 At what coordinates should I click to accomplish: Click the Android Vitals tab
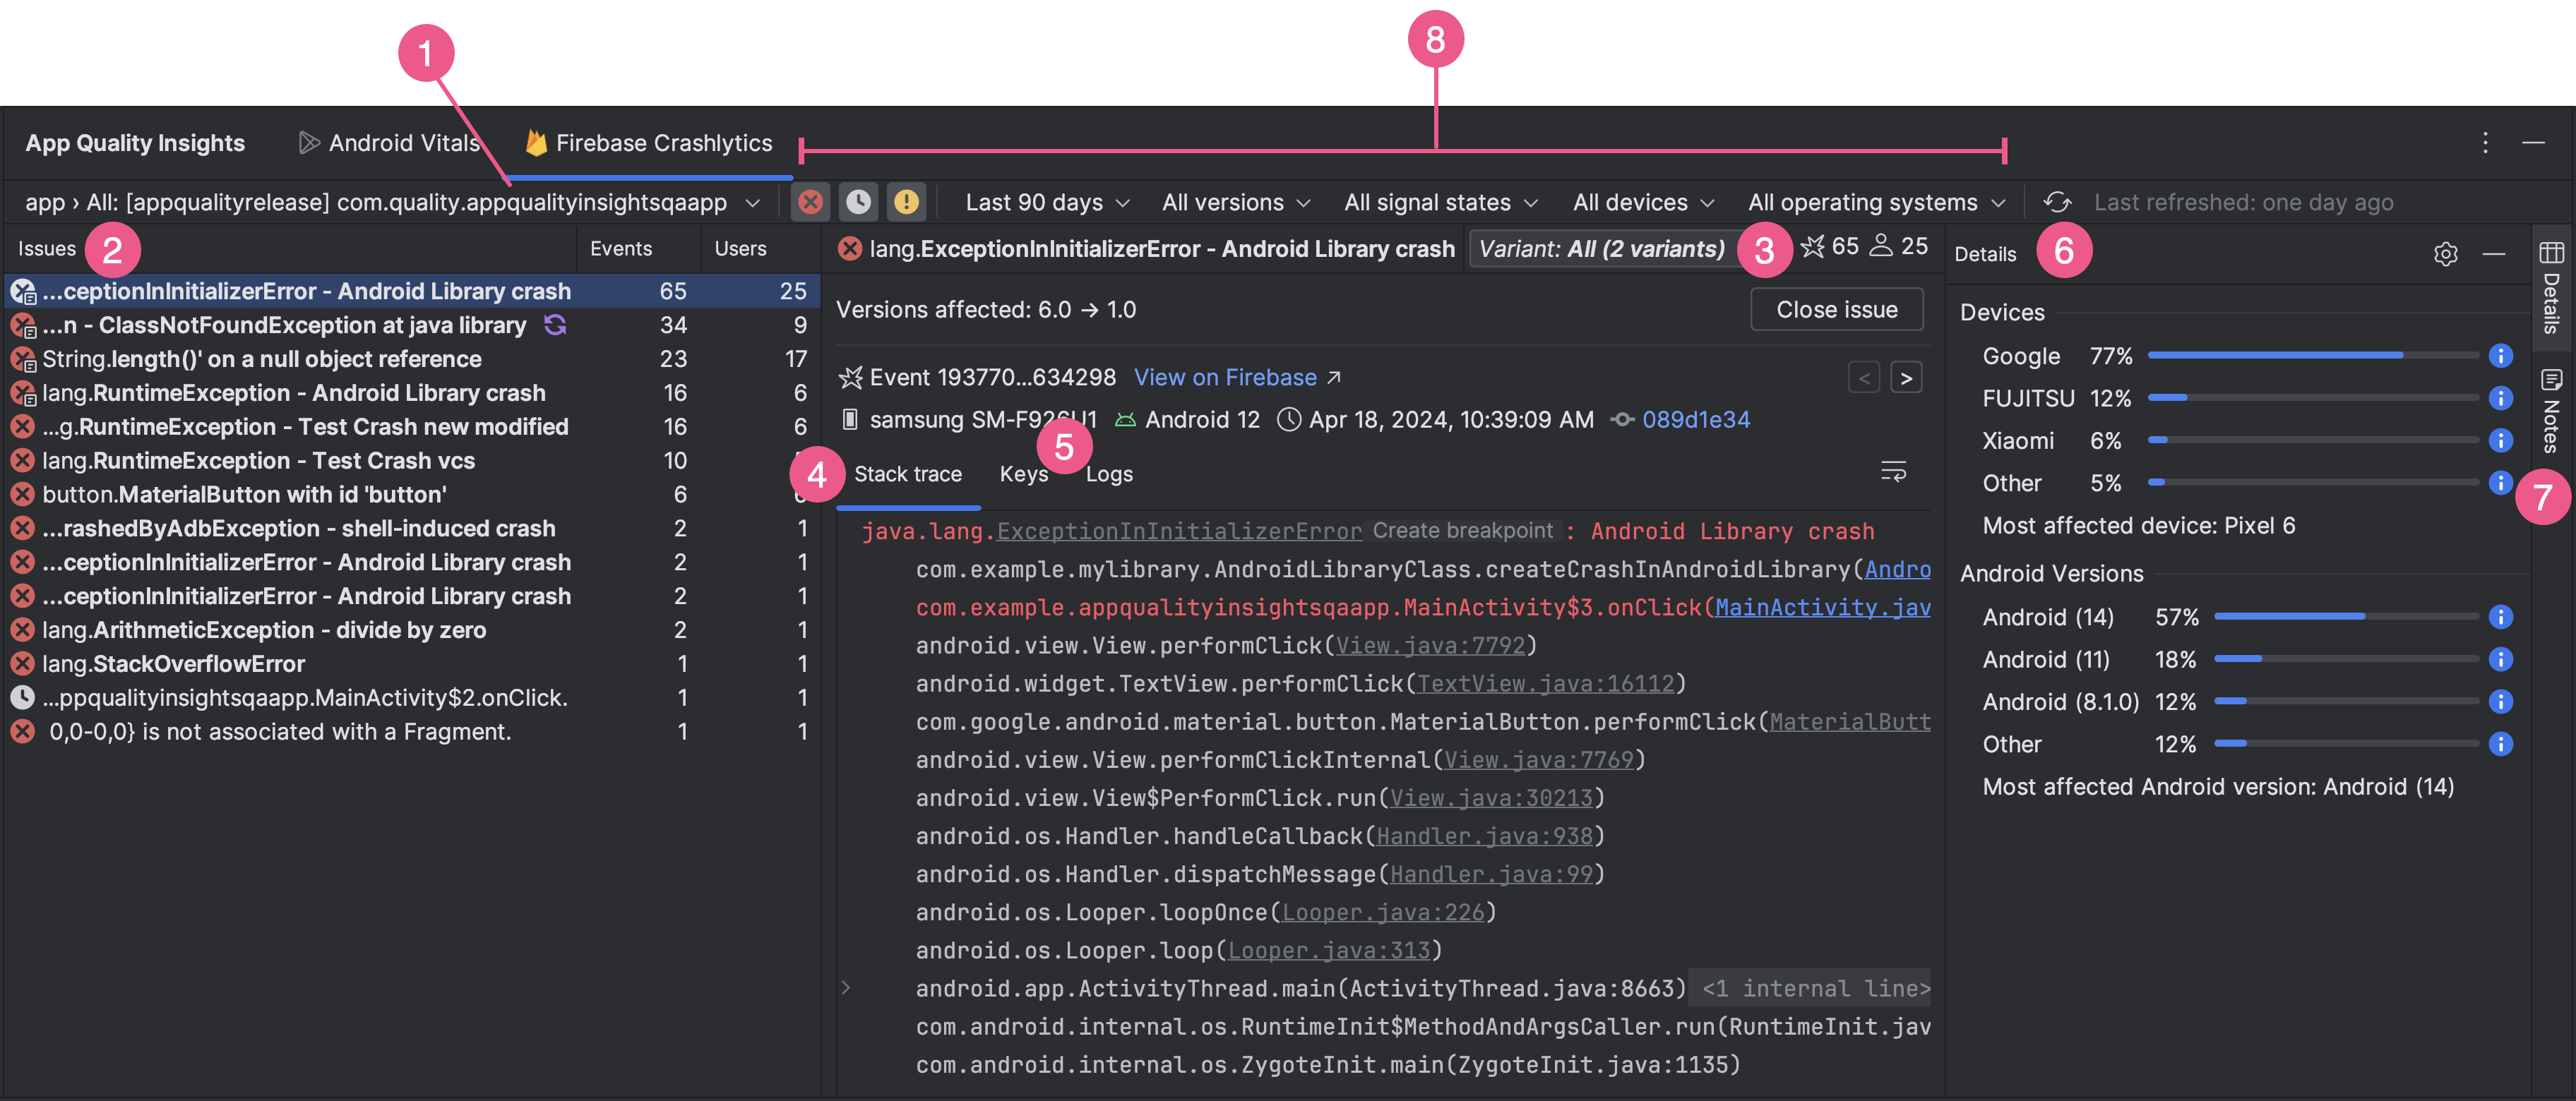384,141
